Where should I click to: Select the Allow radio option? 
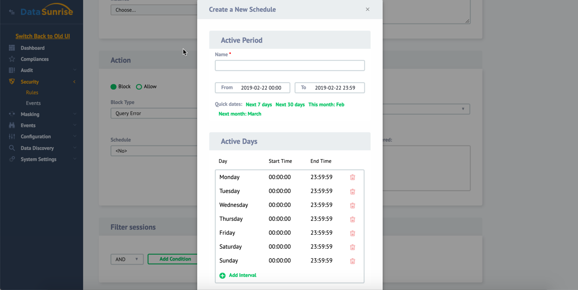coord(139,87)
